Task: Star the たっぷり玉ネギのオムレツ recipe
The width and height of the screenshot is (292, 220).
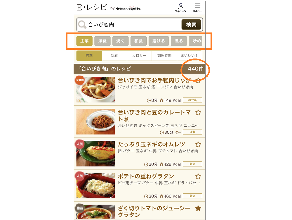Action: 198,145
